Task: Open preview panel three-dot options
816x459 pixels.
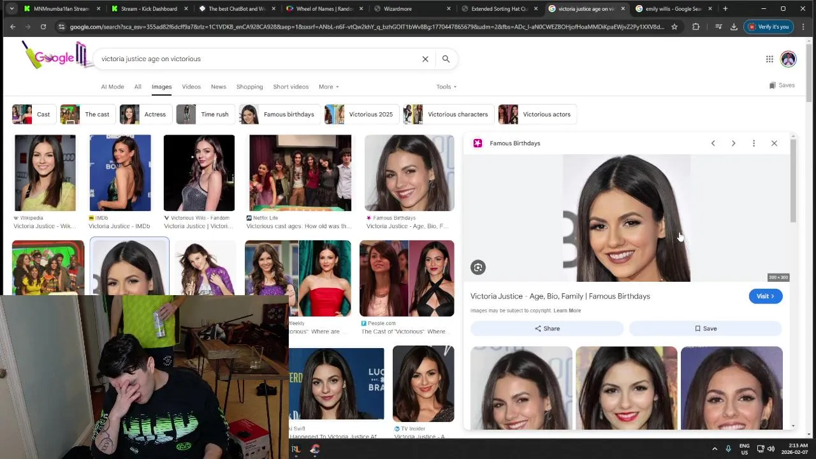Action: coord(754,143)
